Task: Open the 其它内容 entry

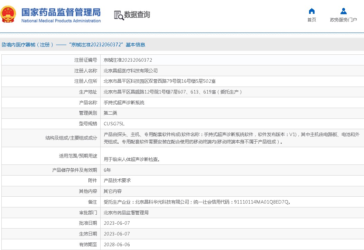Action: point(113,191)
